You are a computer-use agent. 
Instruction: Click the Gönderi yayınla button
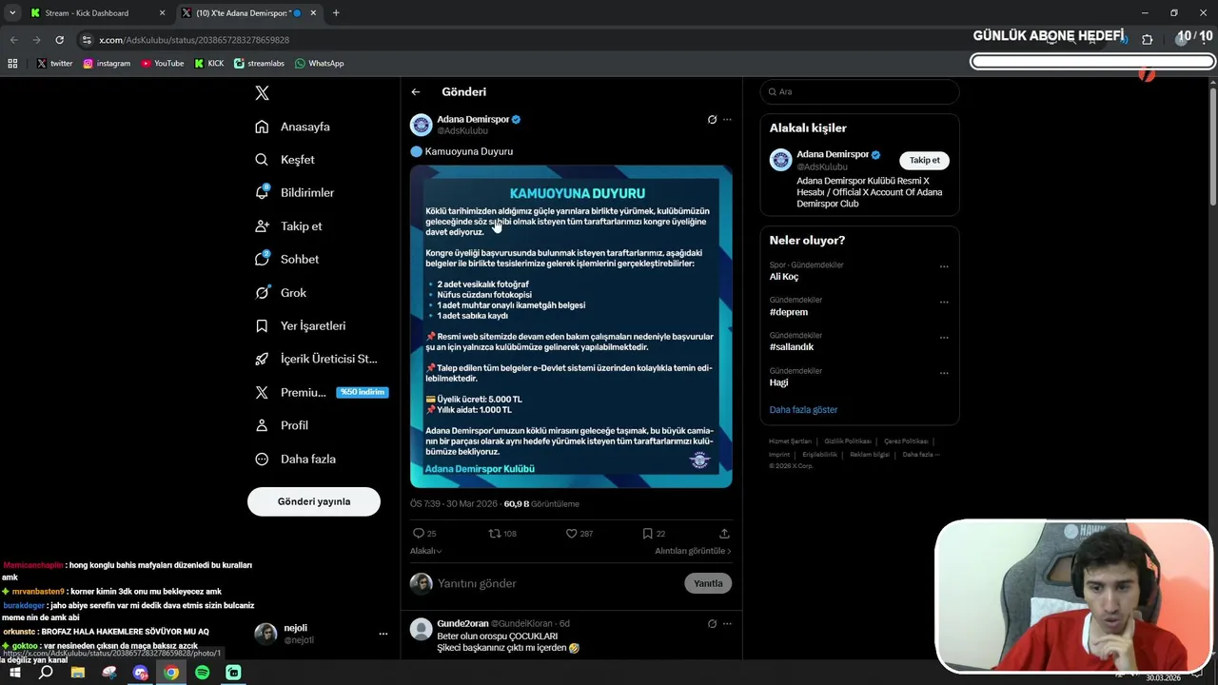314,501
